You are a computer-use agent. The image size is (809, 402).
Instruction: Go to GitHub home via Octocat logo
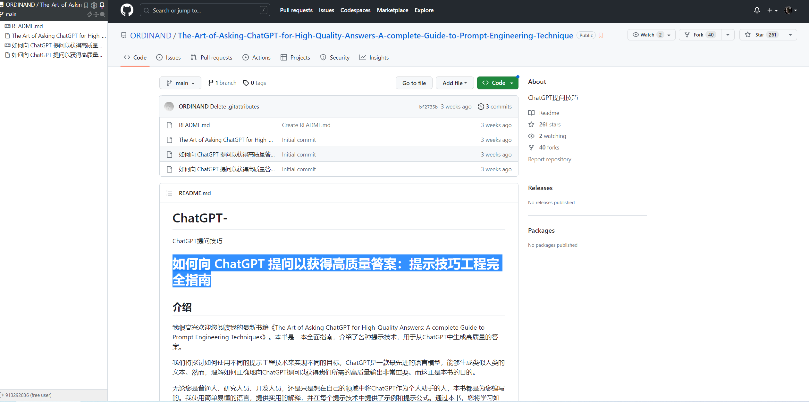(127, 10)
